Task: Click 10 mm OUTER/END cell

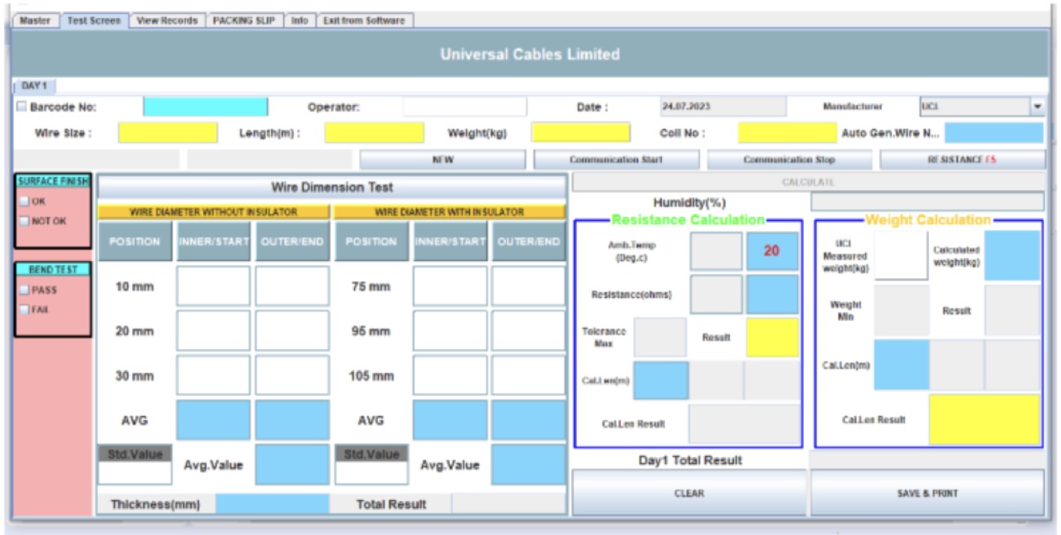Action: coord(292,287)
